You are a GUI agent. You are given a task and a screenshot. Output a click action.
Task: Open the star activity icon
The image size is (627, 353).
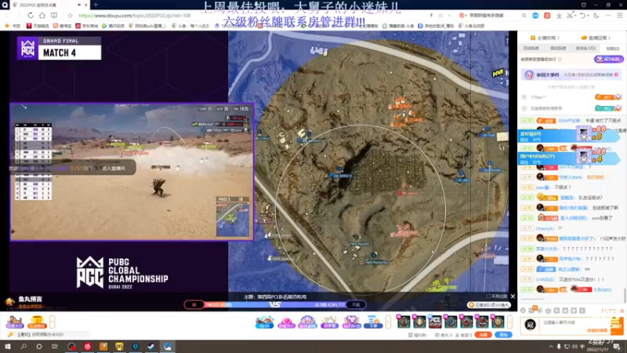(x=329, y=322)
